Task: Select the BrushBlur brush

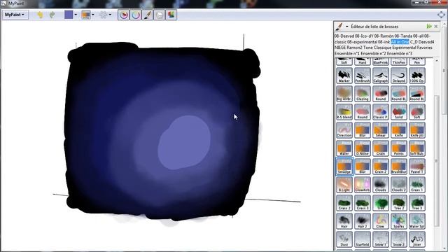Action: [x=399, y=167]
